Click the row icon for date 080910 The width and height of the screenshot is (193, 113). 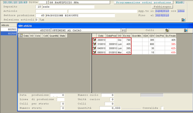click(x=94, y=52)
